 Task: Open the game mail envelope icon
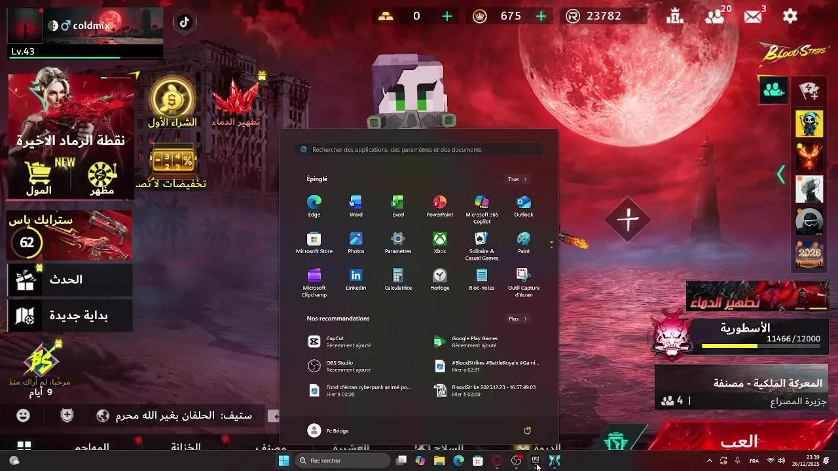tap(753, 16)
